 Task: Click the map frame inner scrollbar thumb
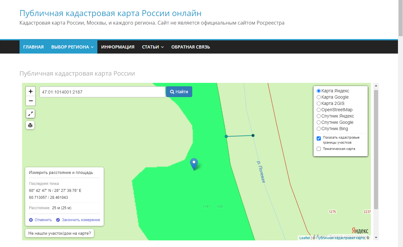tap(376, 149)
